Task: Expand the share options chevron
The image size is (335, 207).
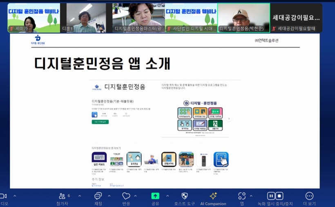Action: click(x=167, y=196)
